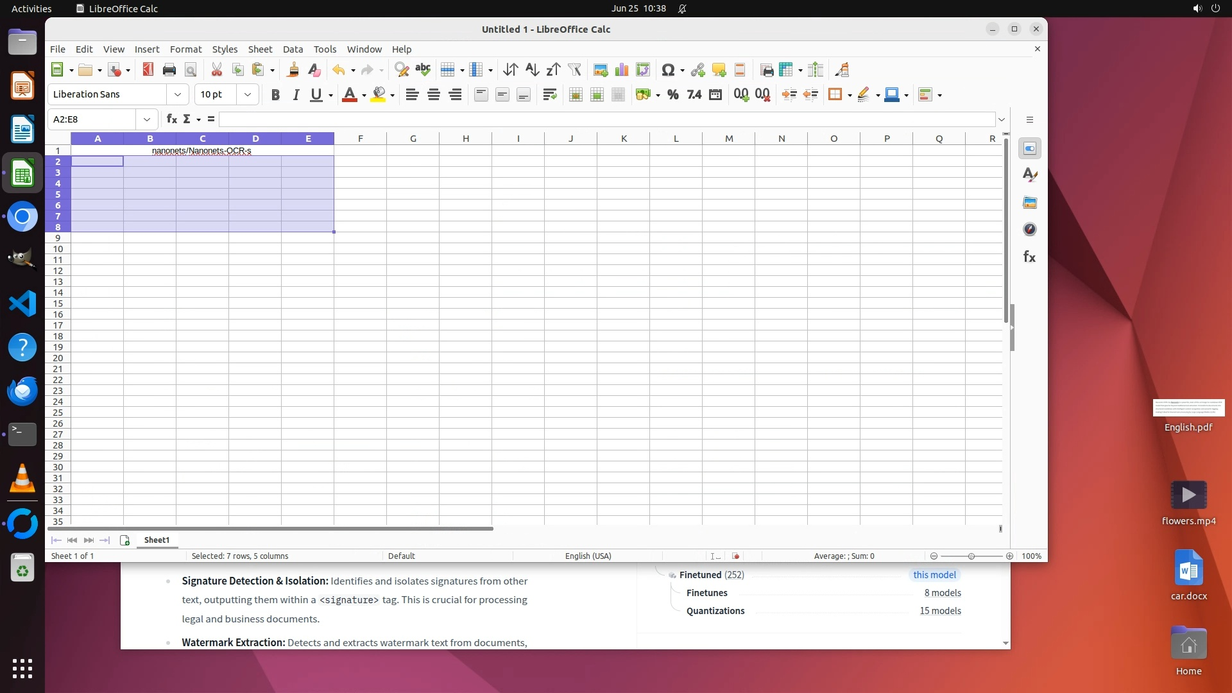Click the Sort Ascending icon
Viewport: 1232px width, 693px height.
click(532, 70)
